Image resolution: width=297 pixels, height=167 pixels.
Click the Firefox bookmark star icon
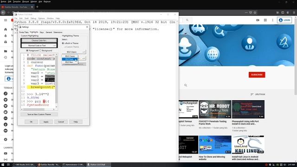pos(255,13)
